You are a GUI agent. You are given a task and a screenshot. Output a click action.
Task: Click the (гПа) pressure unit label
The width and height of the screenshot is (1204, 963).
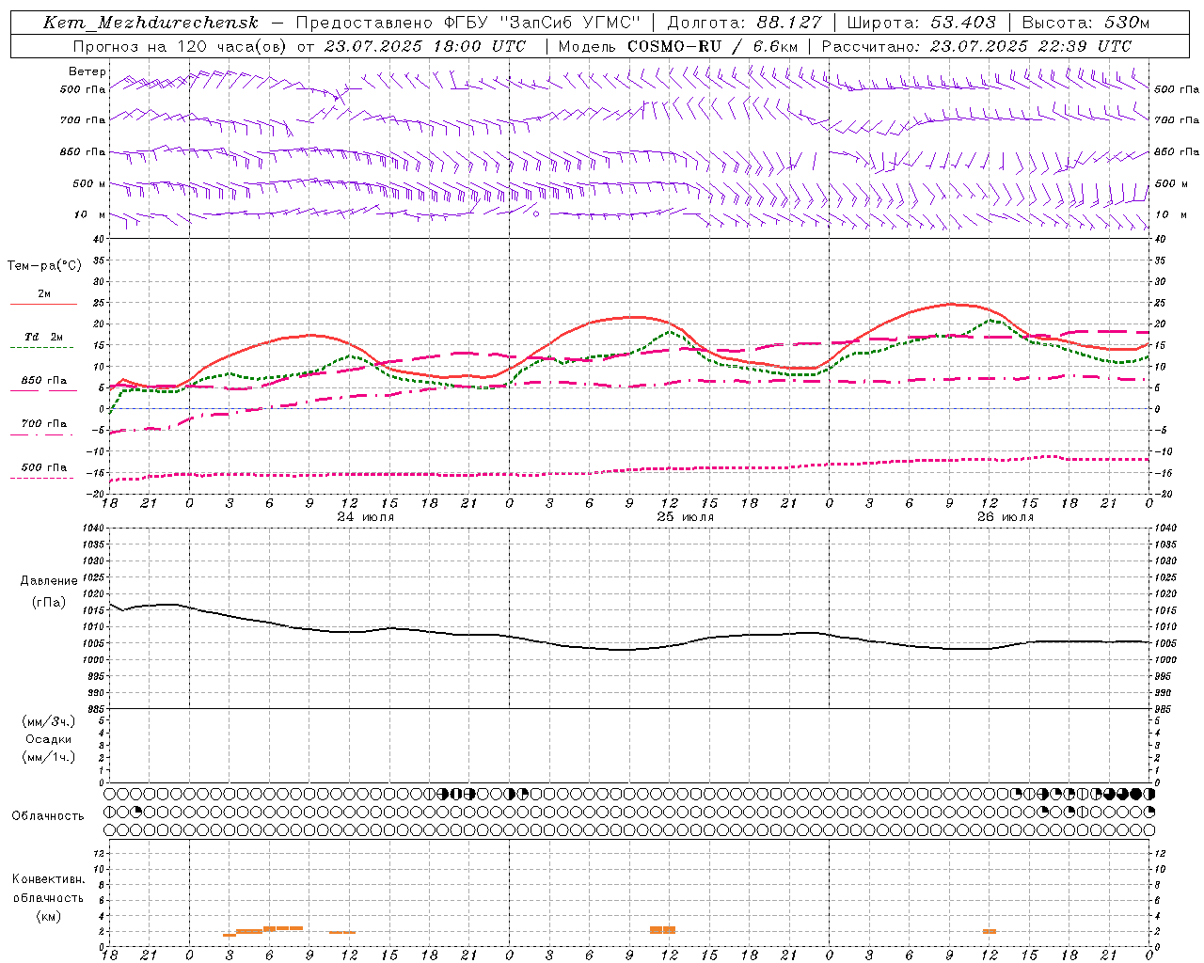[x=49, y=603]
